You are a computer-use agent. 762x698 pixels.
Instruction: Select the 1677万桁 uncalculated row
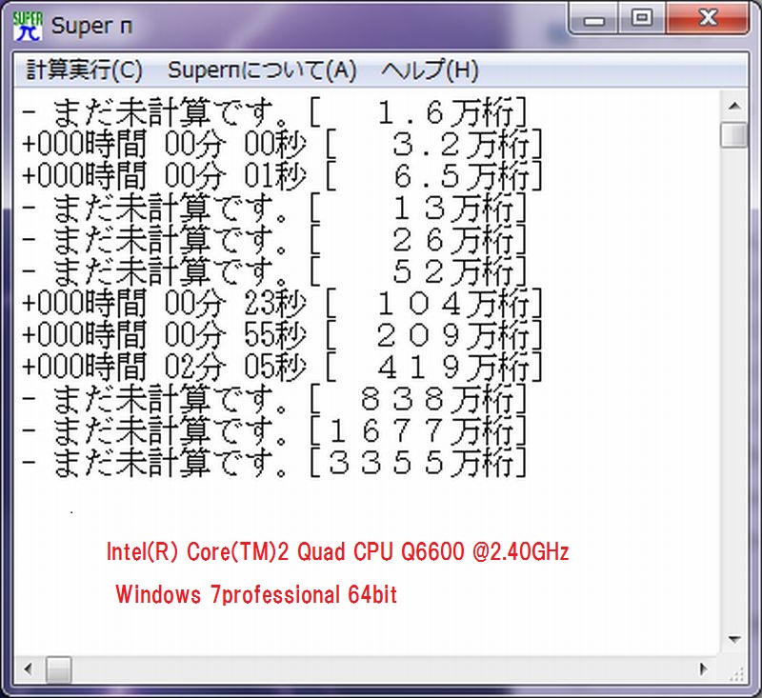tap(274, 430)
